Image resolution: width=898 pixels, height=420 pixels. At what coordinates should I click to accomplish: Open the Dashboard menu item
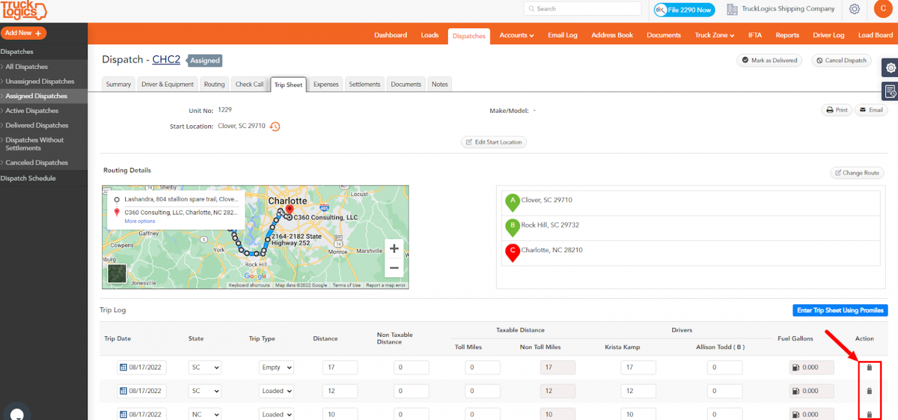point(390,35)
